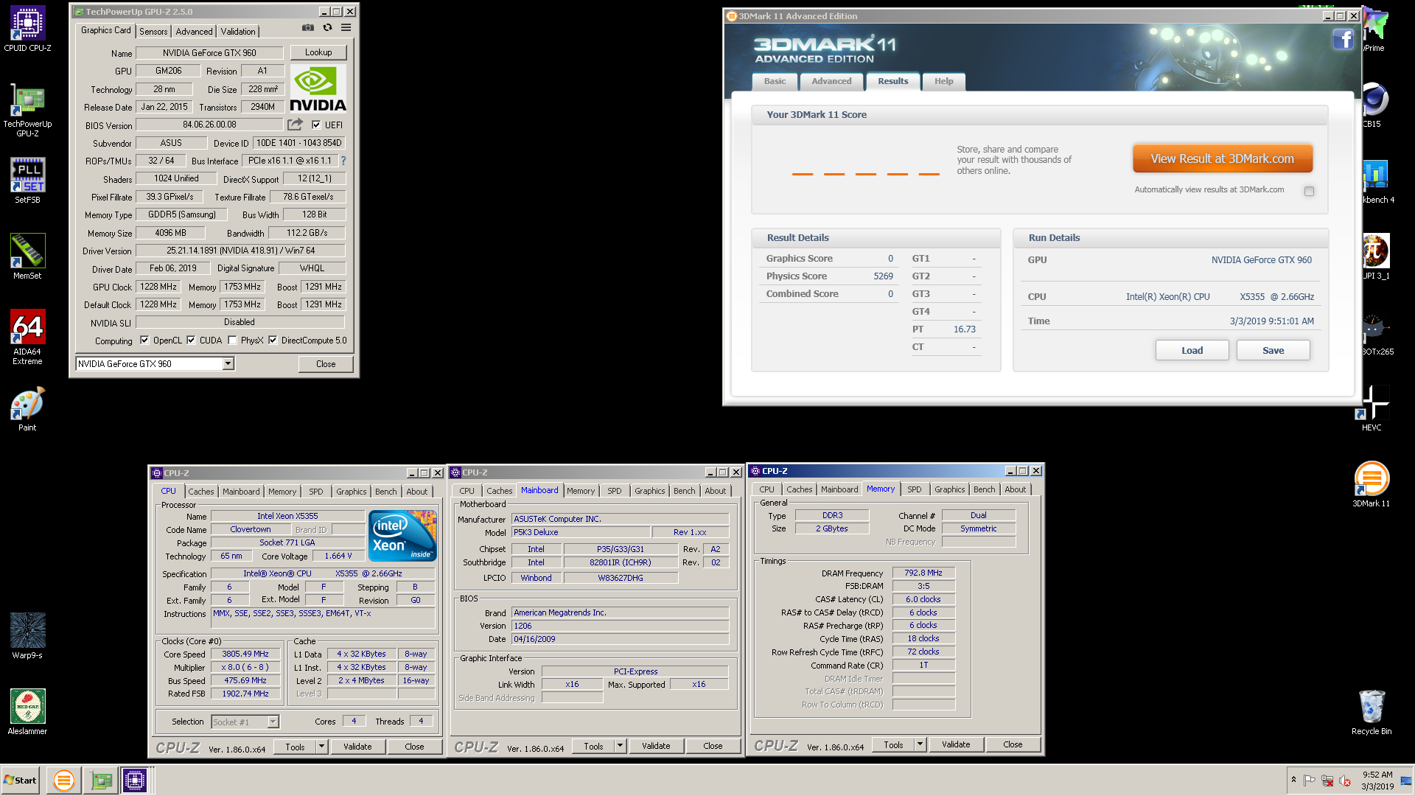Click the CPU-Z taskbar button
The width and height of the screenshot is (1415, 796).
[136, 780]
